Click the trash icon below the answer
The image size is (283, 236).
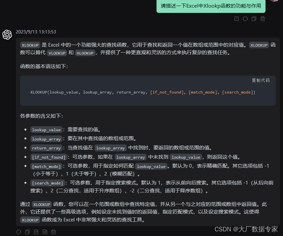click(x=53, y=232)
